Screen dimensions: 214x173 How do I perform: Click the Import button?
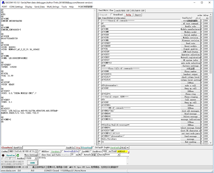[138, 15]
